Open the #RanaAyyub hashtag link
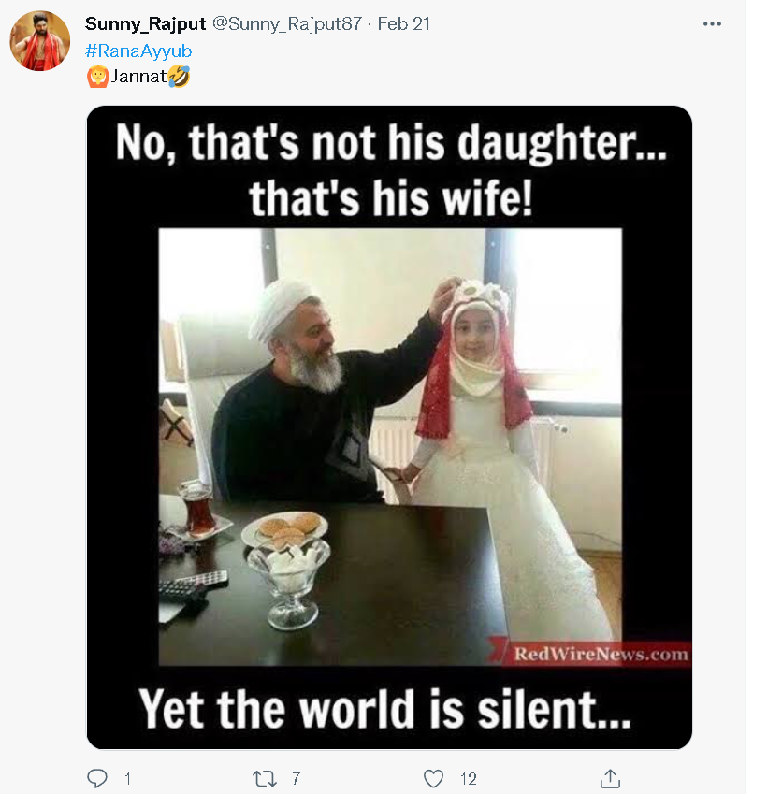The image size is (768, 794). (x=138, y=51)
